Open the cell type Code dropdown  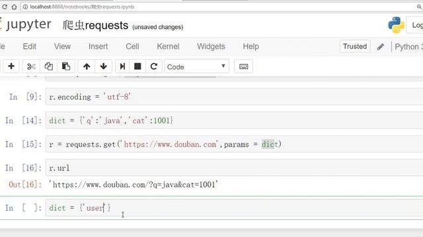tap(197, 66)
